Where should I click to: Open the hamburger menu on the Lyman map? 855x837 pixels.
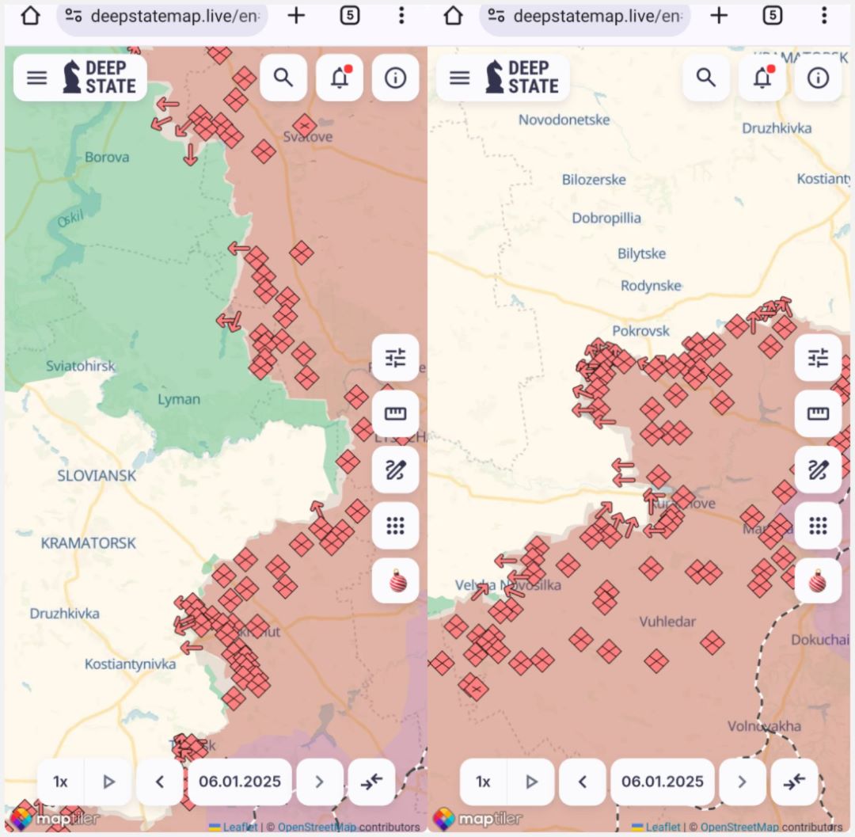click(37, 78)
